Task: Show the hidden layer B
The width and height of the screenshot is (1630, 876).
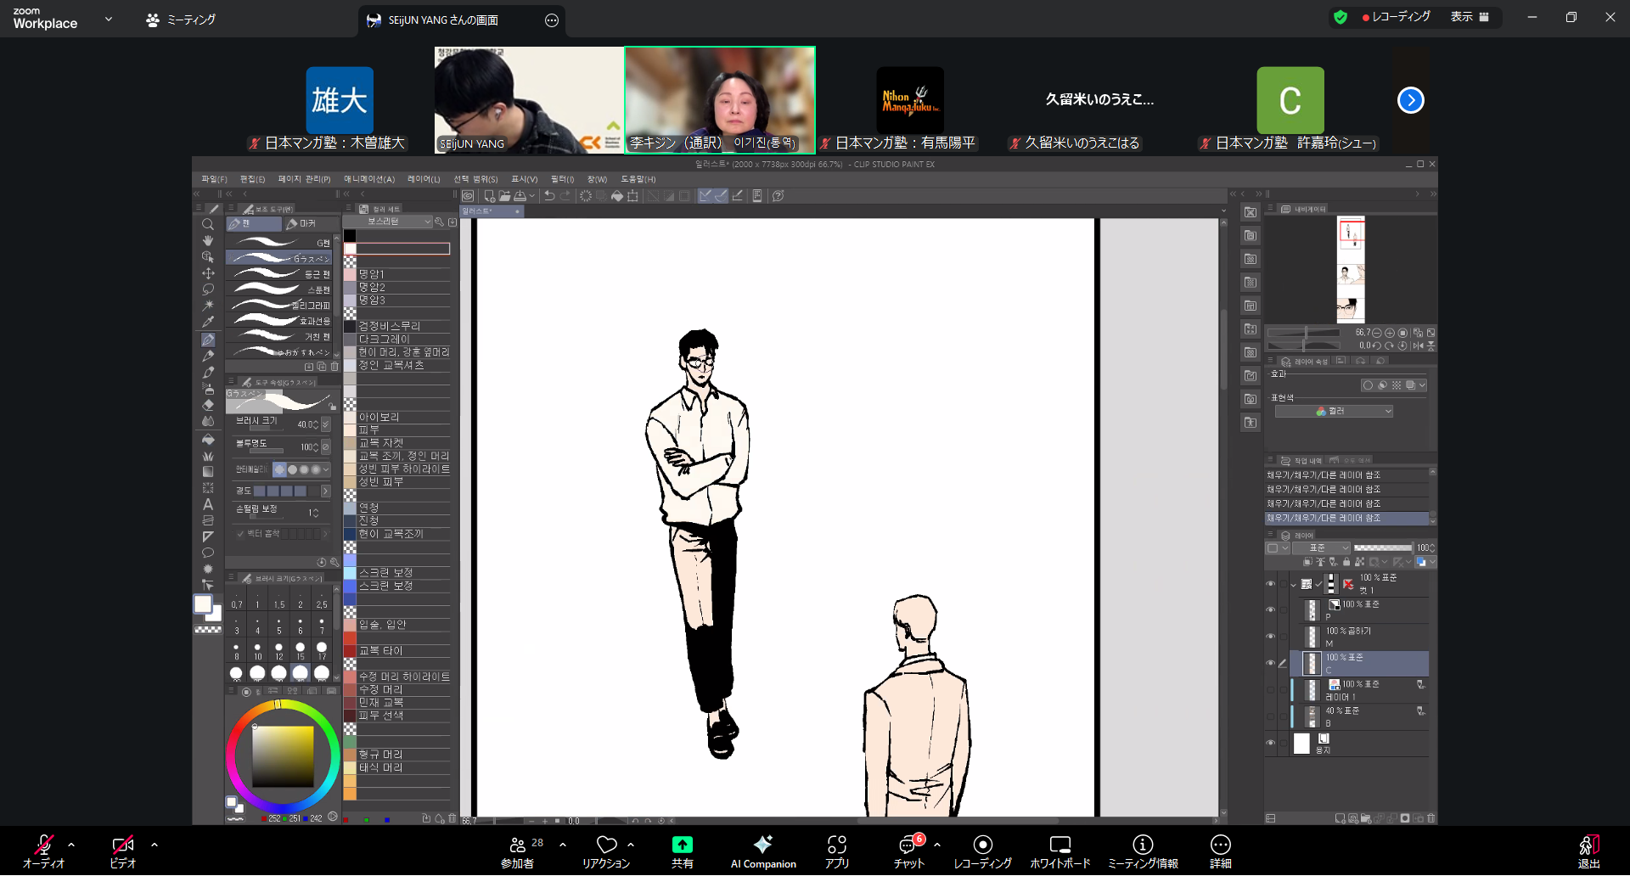Action: coord(1271,716)
